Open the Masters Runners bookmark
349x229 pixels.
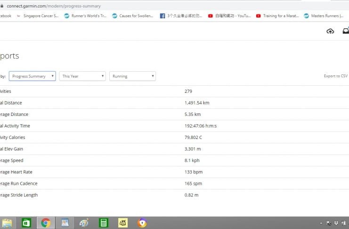pos(324,16)
